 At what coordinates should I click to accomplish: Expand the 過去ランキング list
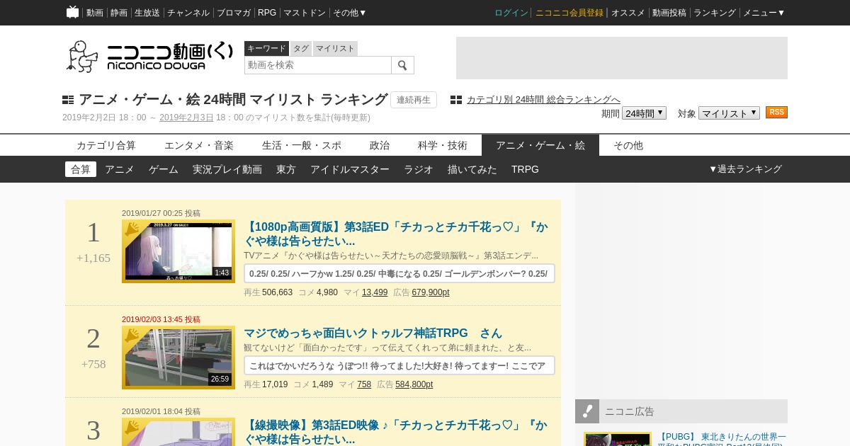pos(745,169)
